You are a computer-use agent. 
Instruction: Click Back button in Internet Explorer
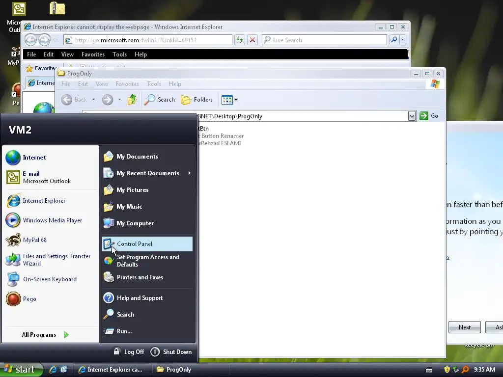31,40
